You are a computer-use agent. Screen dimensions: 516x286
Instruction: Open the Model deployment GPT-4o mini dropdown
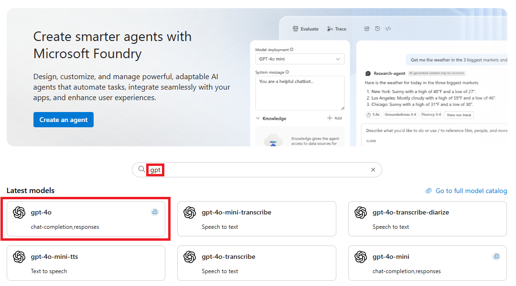point(300,59)
